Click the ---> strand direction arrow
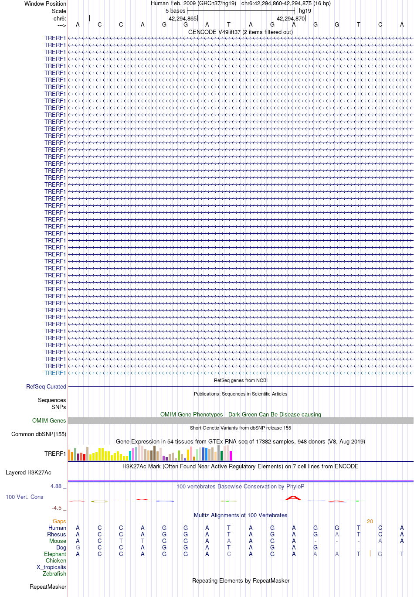This screenshot has width=414, height=597. coord(61,25)
